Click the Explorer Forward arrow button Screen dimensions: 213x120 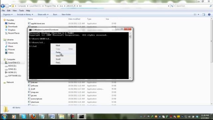7,6
